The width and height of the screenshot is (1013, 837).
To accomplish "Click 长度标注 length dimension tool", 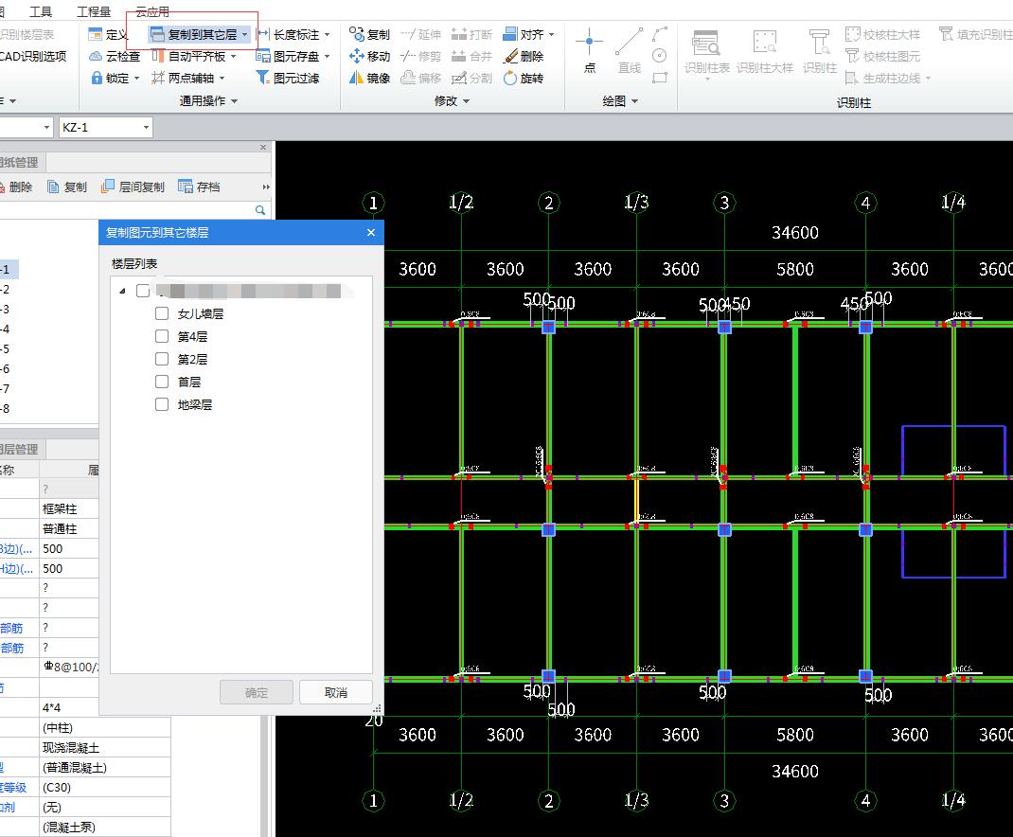I will pyautogui.click(x=289, y=34).
